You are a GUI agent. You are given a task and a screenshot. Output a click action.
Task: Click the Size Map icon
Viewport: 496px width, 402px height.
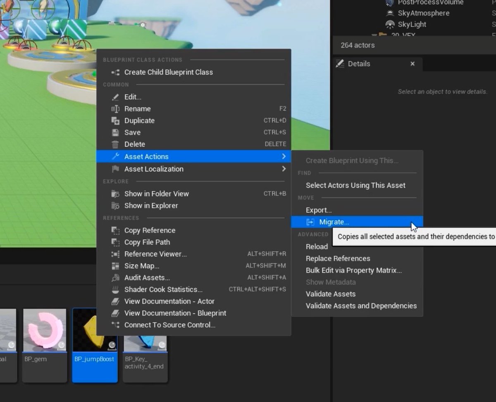(115, 266)
